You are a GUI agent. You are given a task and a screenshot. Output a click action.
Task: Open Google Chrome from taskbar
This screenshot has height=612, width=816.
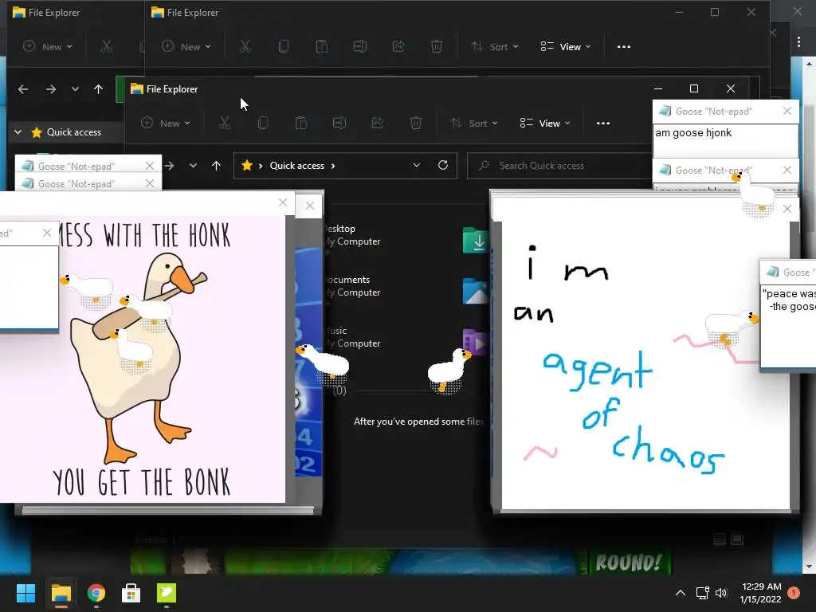click(x=96, y=593)
